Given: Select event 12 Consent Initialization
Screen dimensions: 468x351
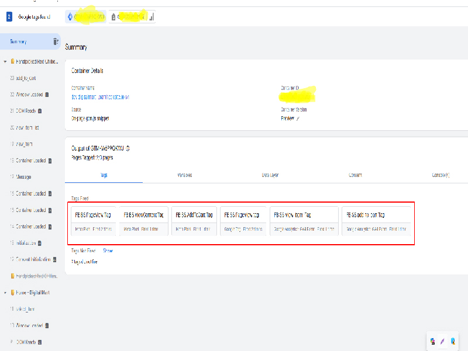Looking at the screenshot, I should (x=30, y=259).
